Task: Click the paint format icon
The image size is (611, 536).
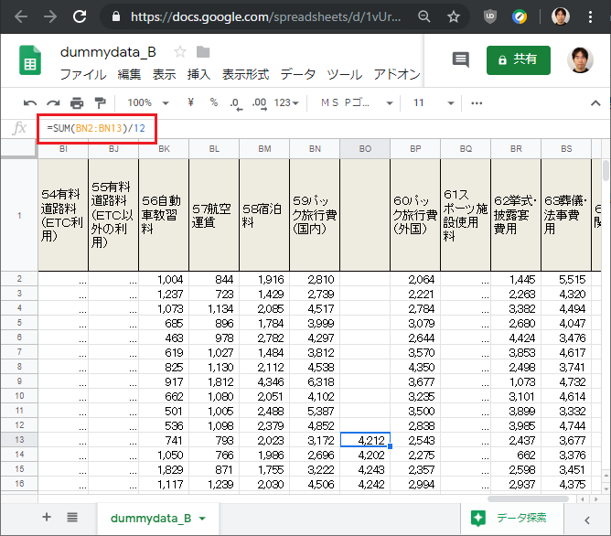Action: coord(100,103)
